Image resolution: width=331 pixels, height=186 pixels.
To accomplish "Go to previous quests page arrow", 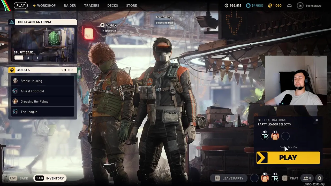I will pyautogui.click(x=62, y=70).
